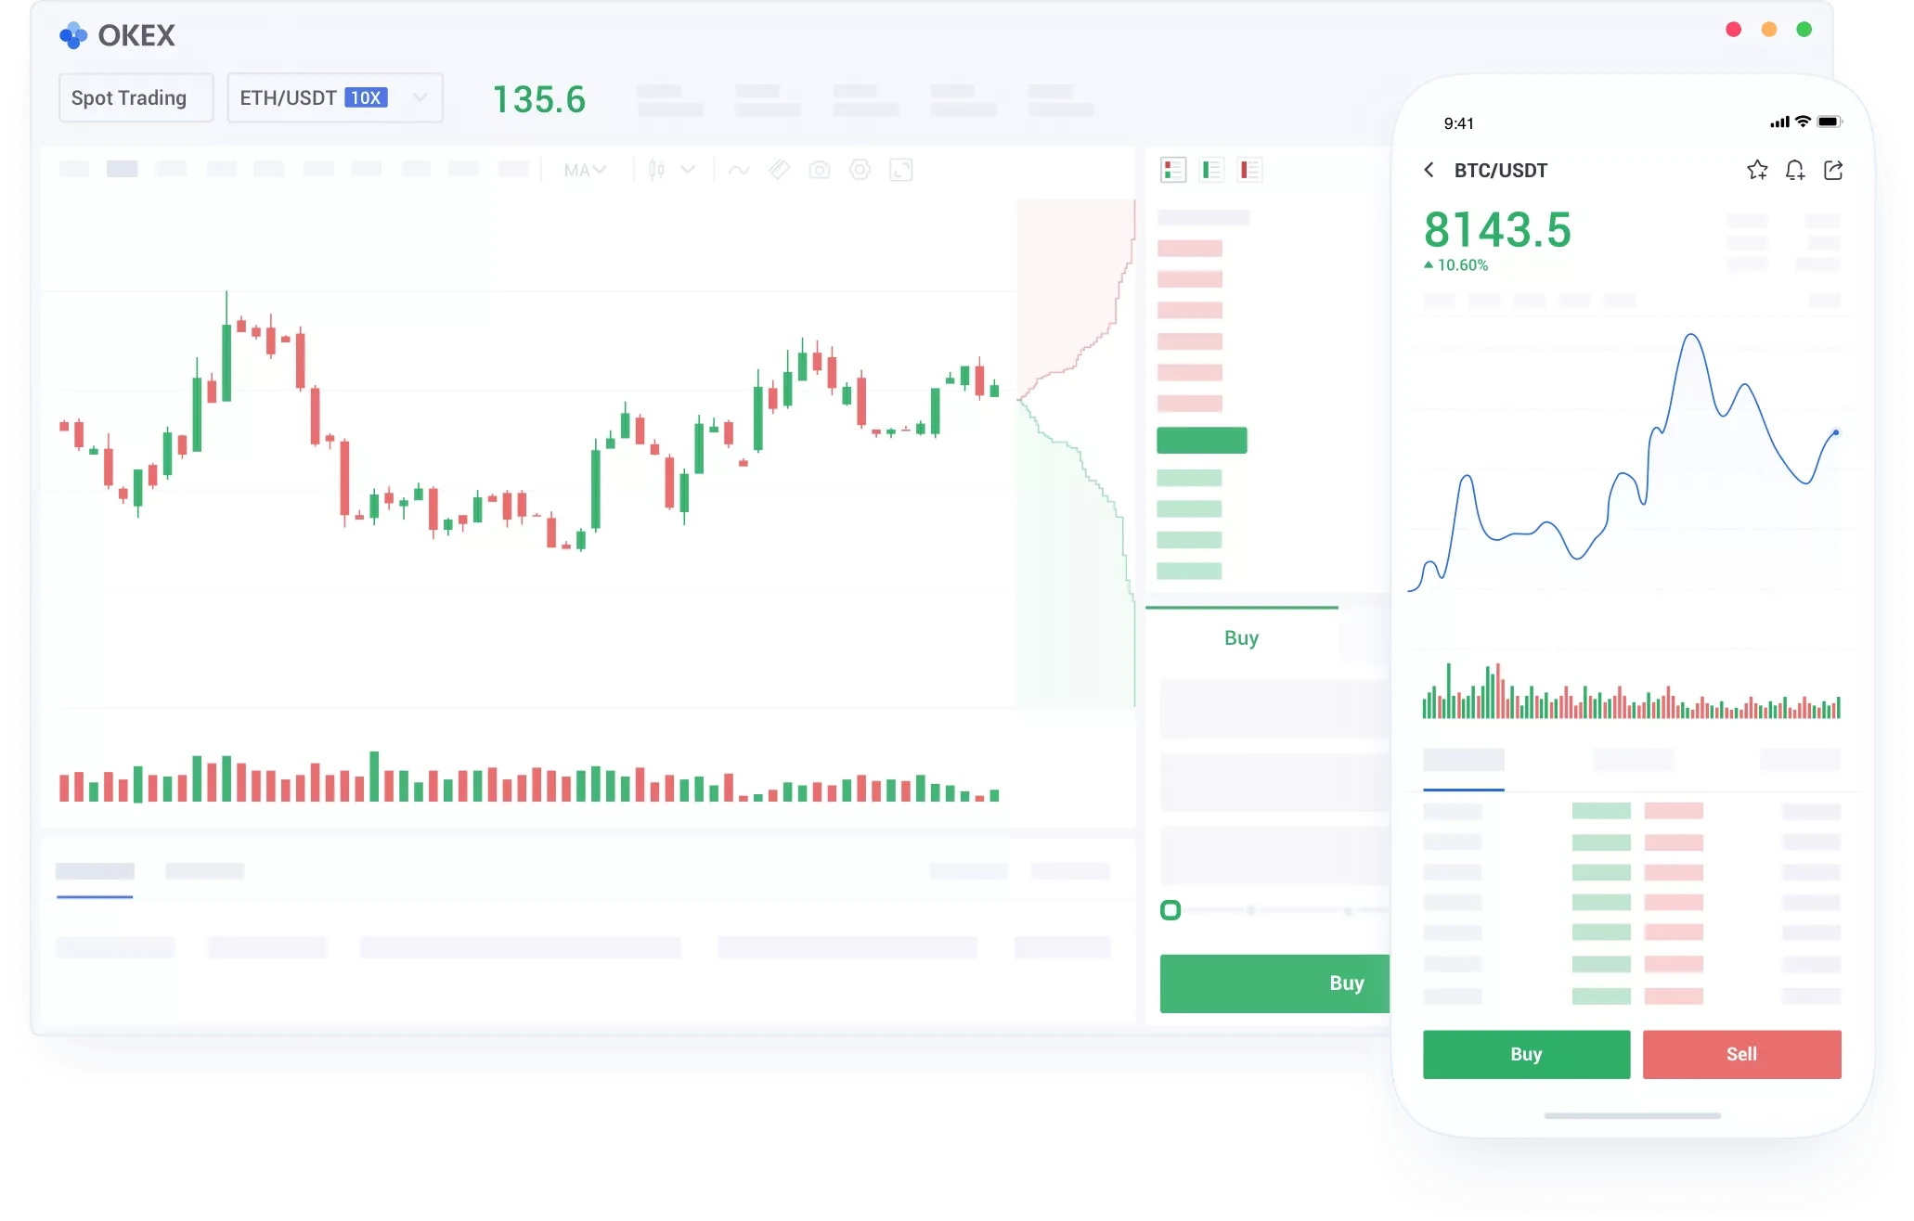Open price alerts via the bell icon

click(x=1794, y=170)
